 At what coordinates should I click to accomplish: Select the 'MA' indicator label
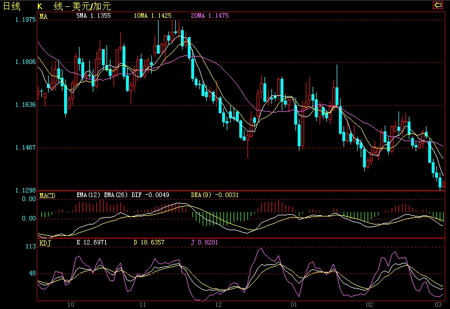(x=44, y=16)
